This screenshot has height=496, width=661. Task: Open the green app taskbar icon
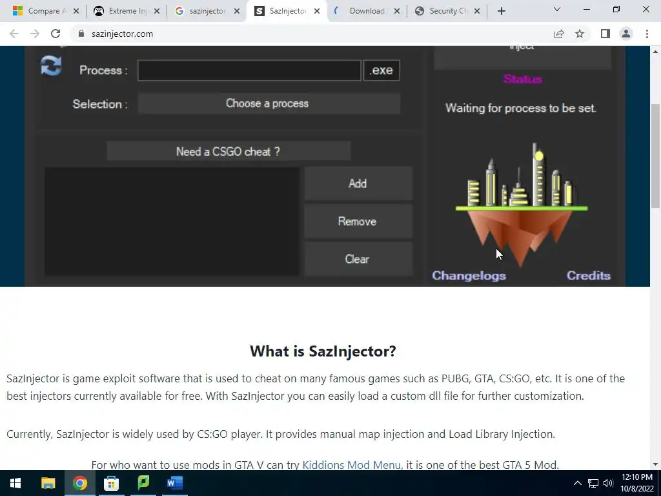[143, 483]
